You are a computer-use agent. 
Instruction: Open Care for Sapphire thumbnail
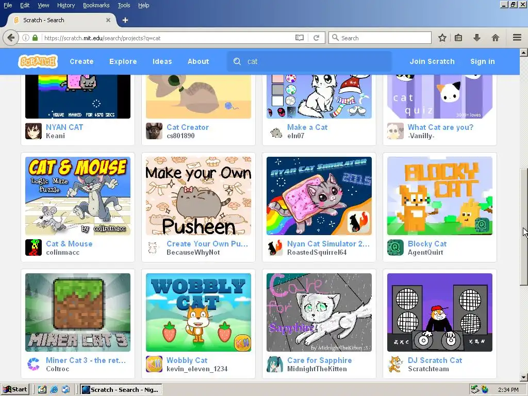coord(319,312)
